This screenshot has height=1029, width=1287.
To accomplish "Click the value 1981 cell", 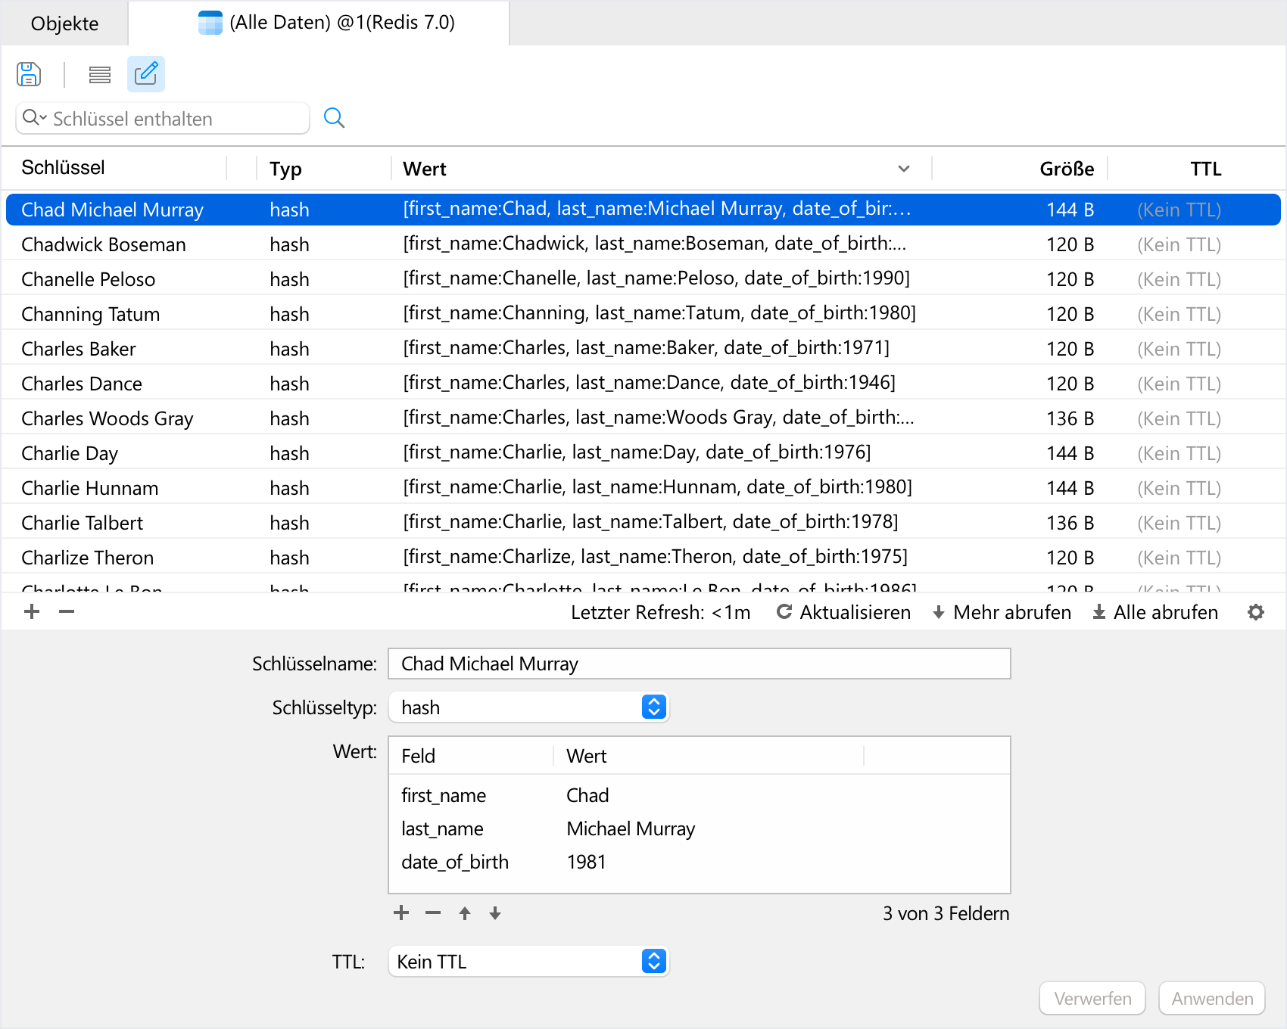I will (587, 862).
